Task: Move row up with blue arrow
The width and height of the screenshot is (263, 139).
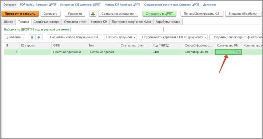Action: click(x=32, y=37)
